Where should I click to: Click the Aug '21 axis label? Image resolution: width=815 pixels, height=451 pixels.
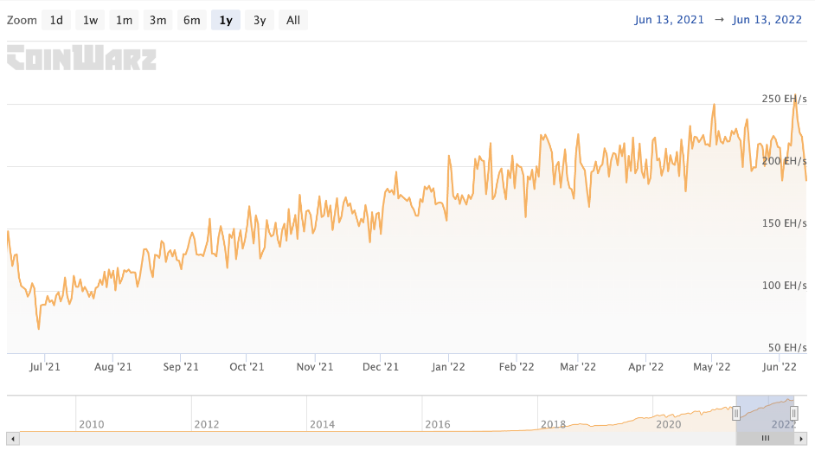click(112, 367)
